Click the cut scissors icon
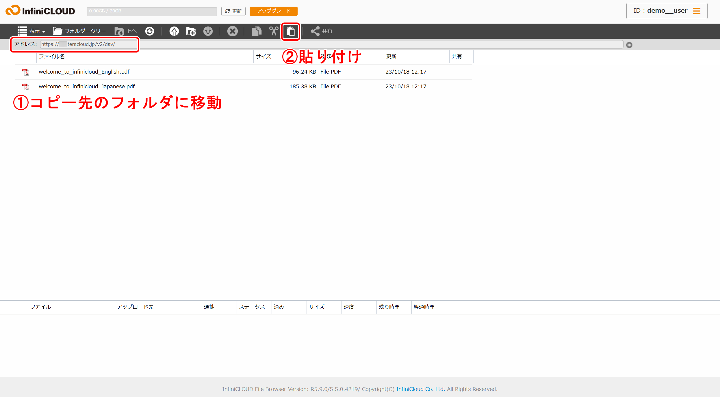The image size is (720, 397). tap(273, 31)
